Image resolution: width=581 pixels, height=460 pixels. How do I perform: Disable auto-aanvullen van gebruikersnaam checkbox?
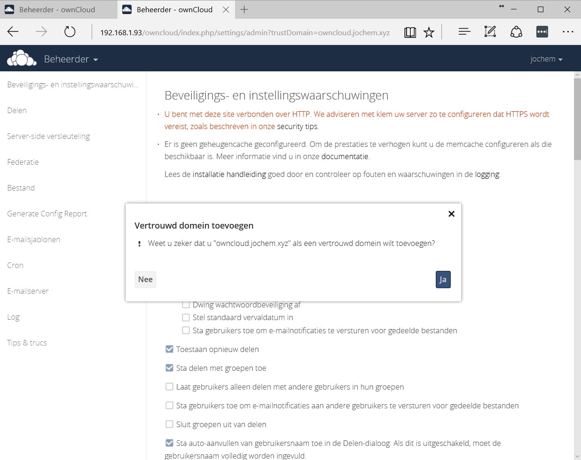coord(169,443)
